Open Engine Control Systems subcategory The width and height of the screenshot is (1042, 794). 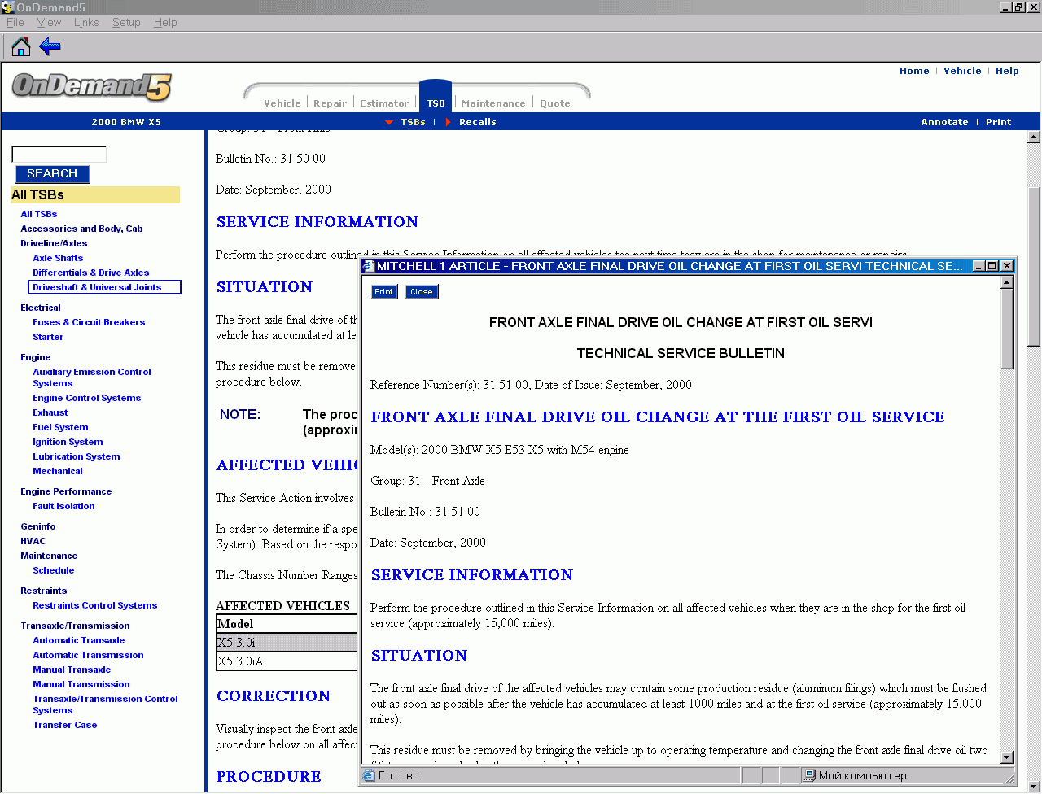(x=87, y=398)
